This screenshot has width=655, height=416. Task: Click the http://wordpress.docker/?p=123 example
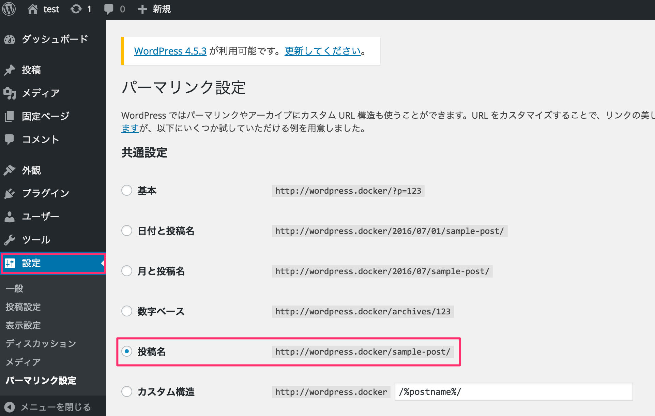pyautogui.click(x=348, y=191)
